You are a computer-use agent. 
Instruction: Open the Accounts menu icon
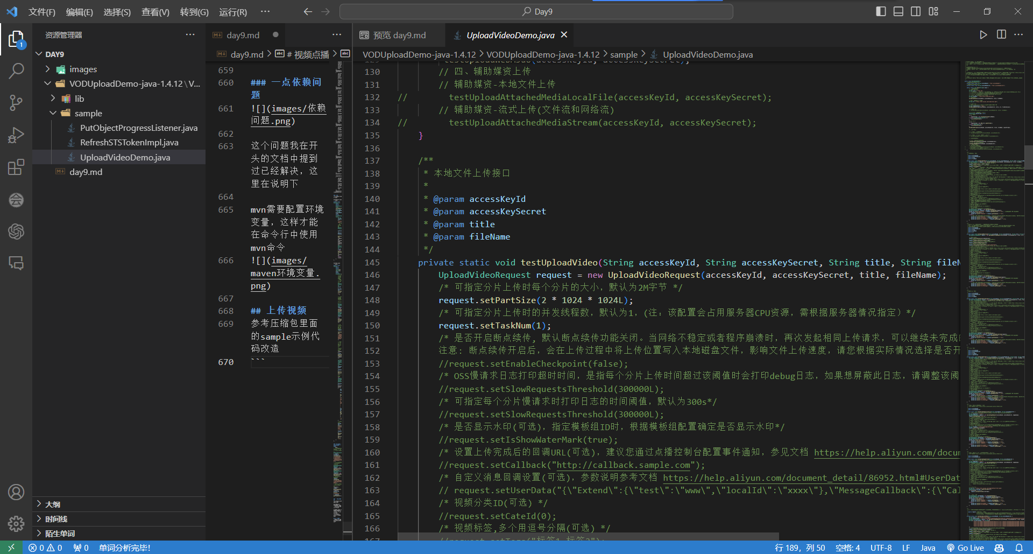click(x=16, y=492)
